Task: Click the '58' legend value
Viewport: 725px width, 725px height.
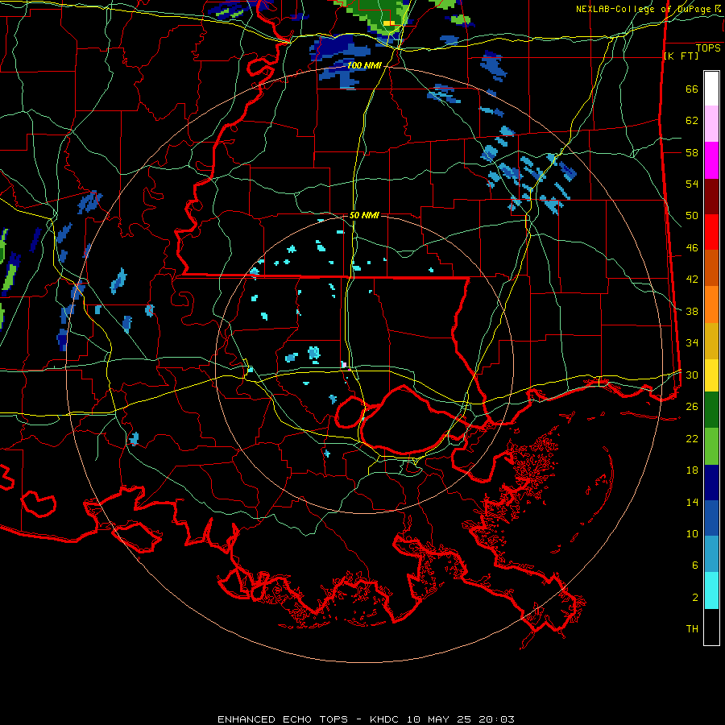Action: pyautogui.click(x=692, y=152)
